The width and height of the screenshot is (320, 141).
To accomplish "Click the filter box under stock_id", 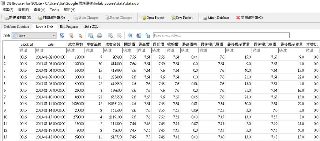I will point(26,50).
